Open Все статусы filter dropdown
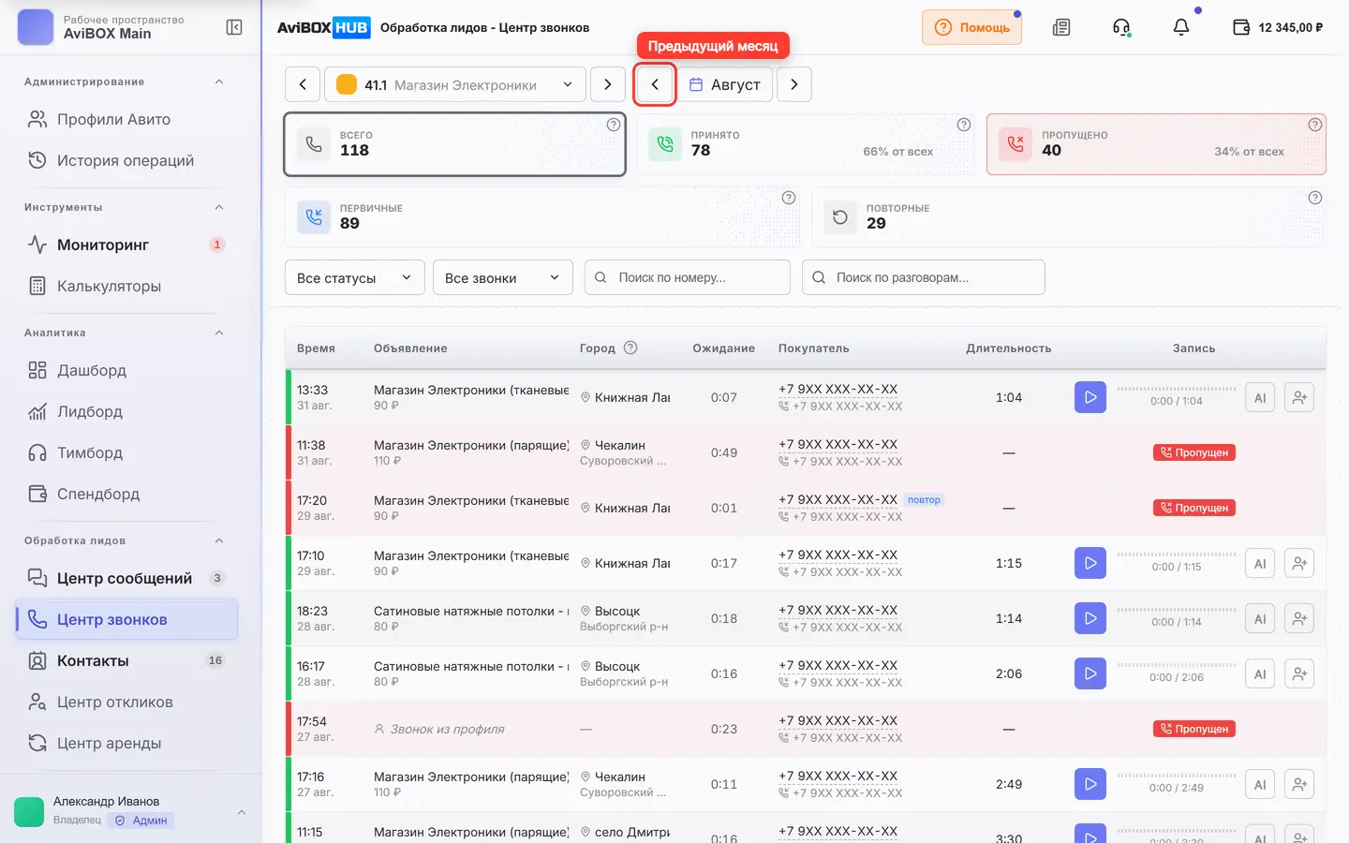This screenshot has height=843, width=1349. click(x=354, y=277)
